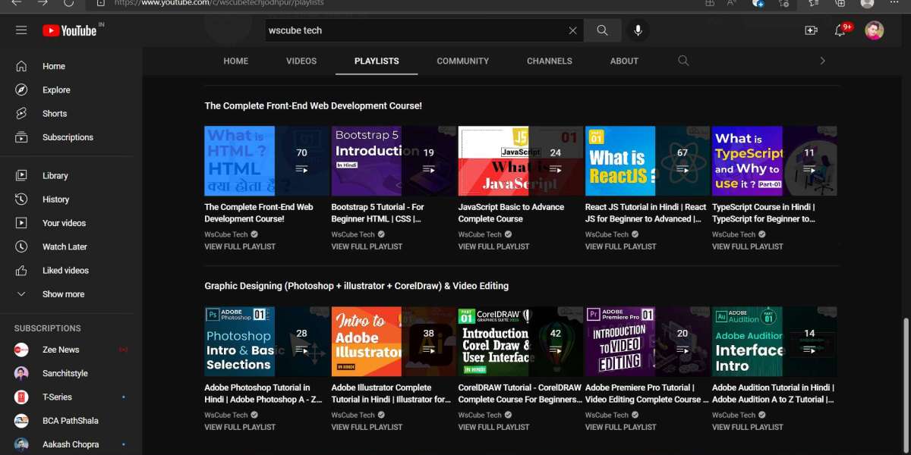This screenshot has width=911, height=455.
Task: Open the Introduction Corel Draw thumbnail
Action: click(x=521, y=341)
